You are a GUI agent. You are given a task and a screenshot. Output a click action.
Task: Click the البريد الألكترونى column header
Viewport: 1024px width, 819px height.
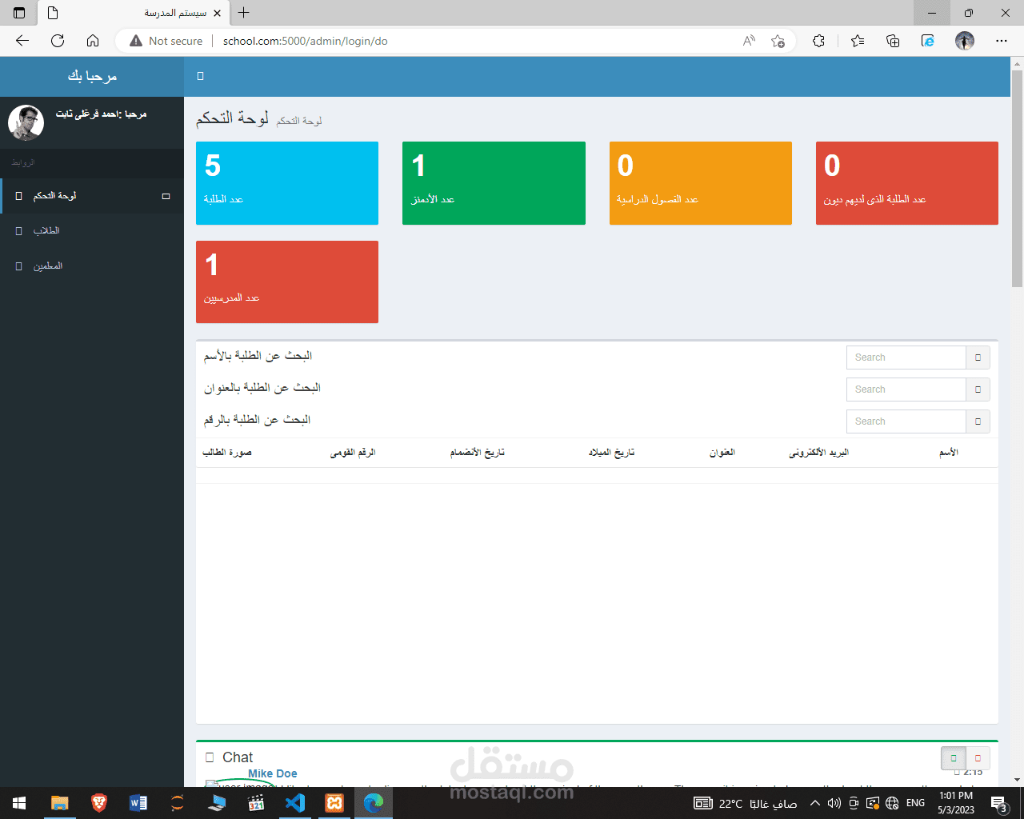[818, 453]
